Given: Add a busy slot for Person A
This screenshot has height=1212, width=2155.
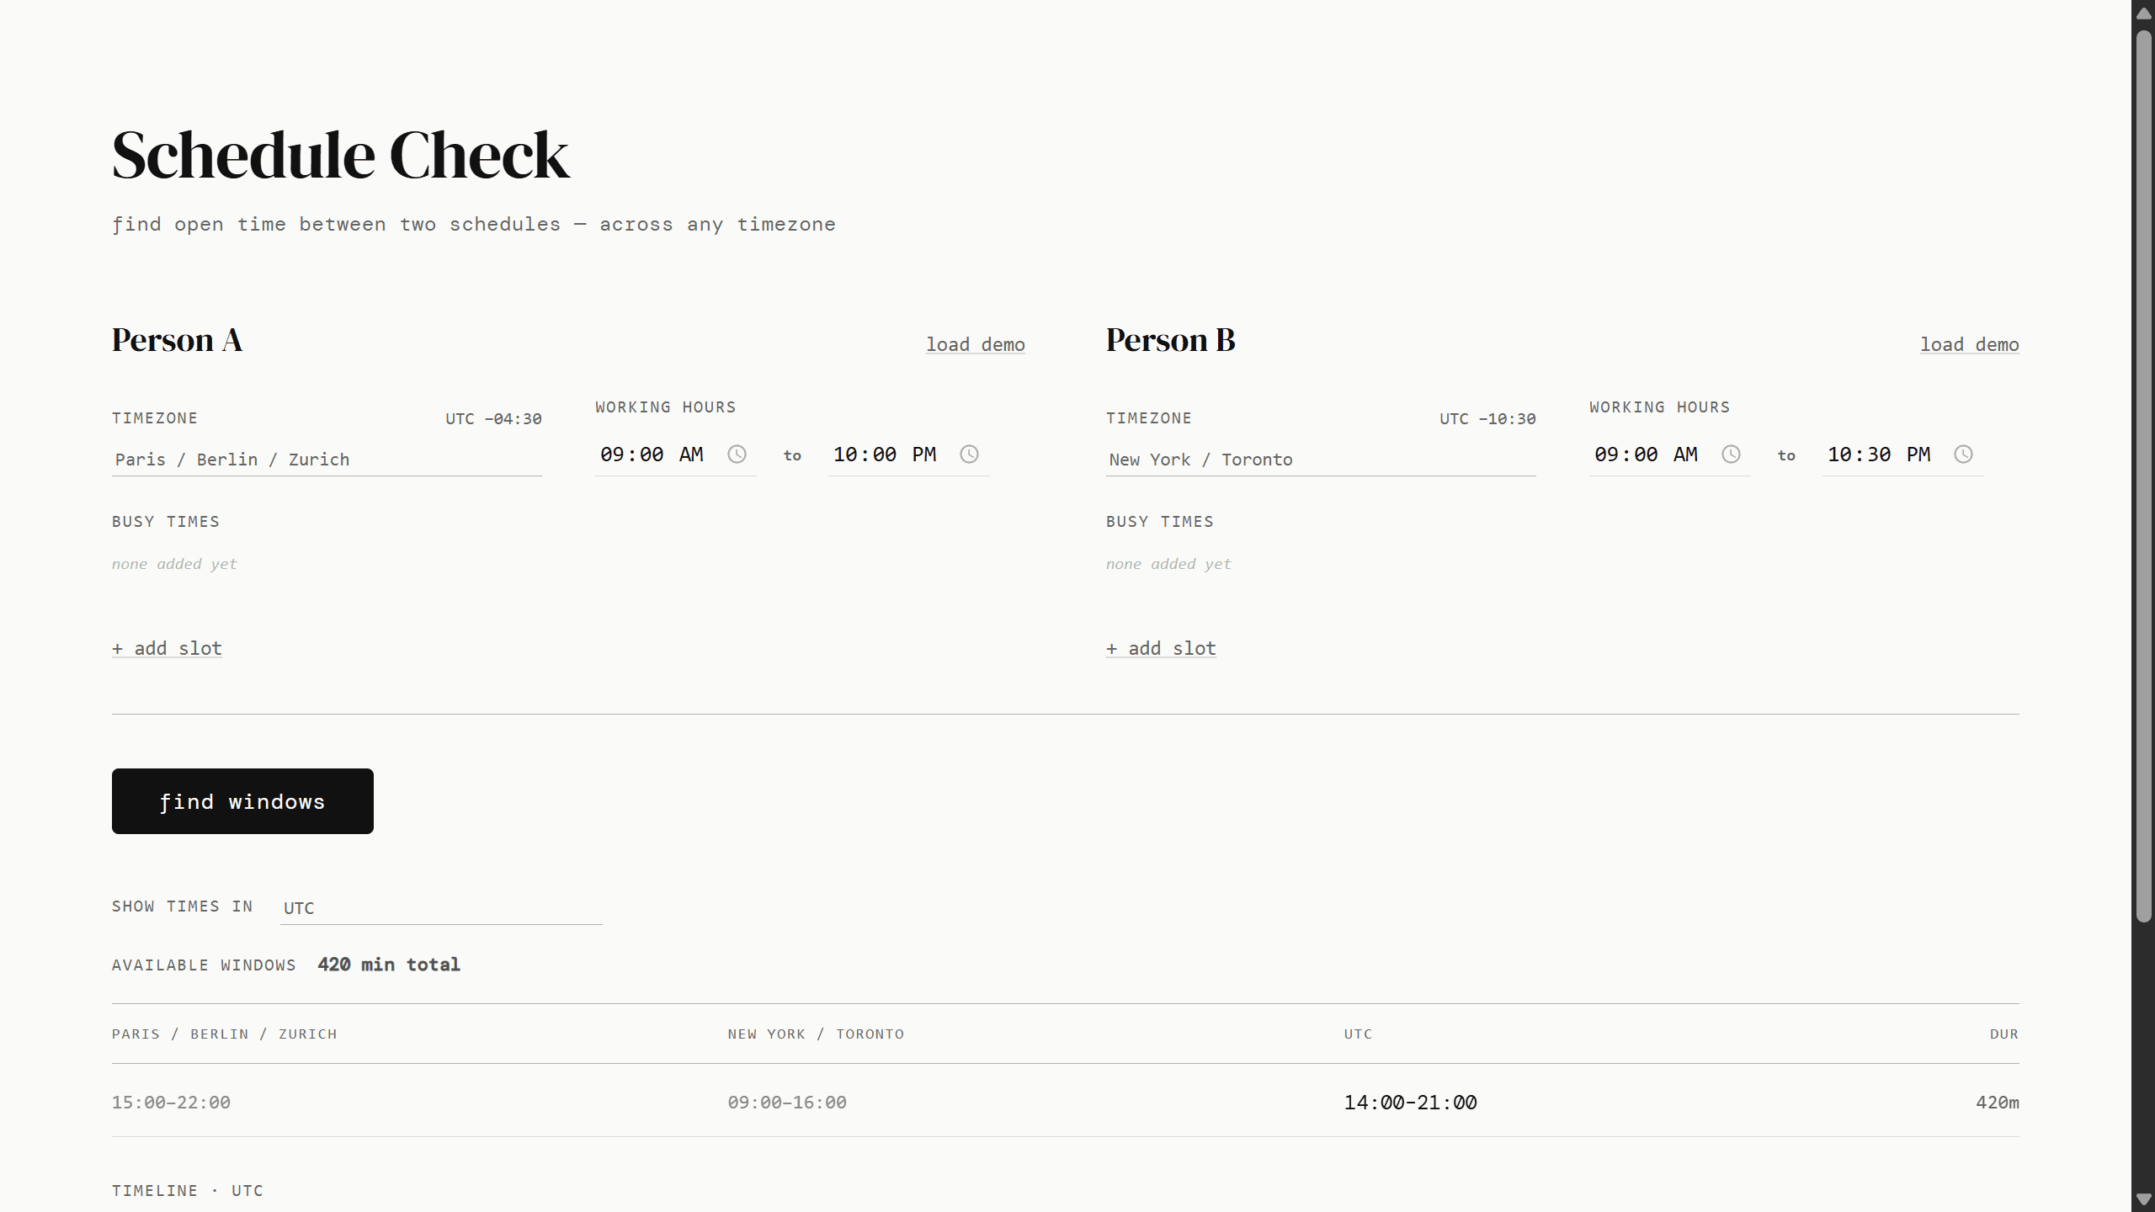Looking at the screenshot, I should (167, 648).
